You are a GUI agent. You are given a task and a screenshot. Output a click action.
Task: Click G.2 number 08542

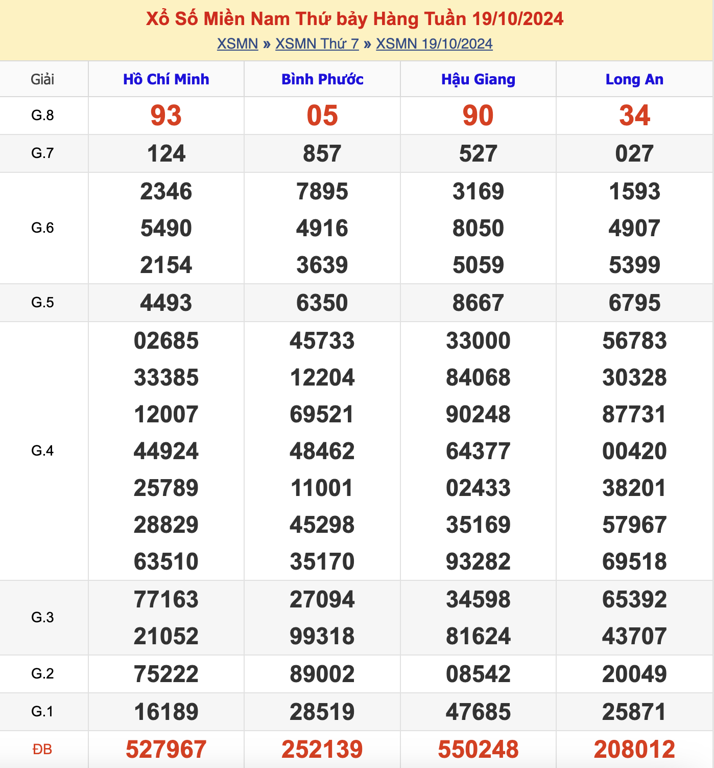pos(478,674)
